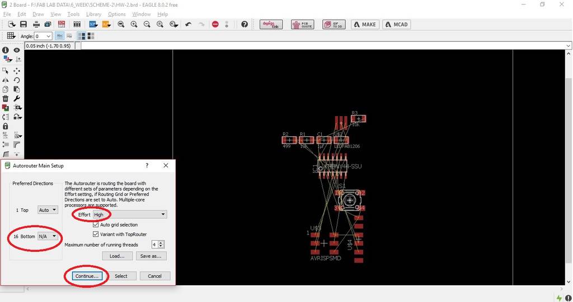Open the Angle dropdown
573x302 pixels.
click(43, 36)
